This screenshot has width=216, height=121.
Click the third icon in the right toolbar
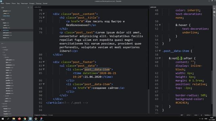click(214, 15)
